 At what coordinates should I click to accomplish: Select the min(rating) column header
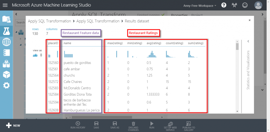click(135, 43)
